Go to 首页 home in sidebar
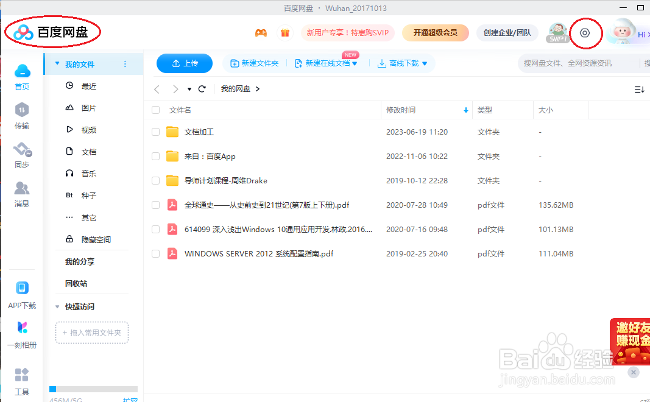 pos(22,77)
